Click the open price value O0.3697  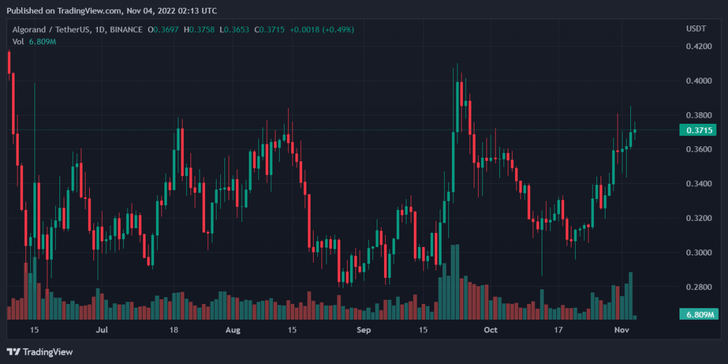166,30
